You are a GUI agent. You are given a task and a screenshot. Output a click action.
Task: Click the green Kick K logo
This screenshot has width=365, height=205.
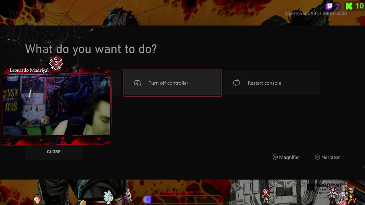pyautogui.click(x=349, y=6)
